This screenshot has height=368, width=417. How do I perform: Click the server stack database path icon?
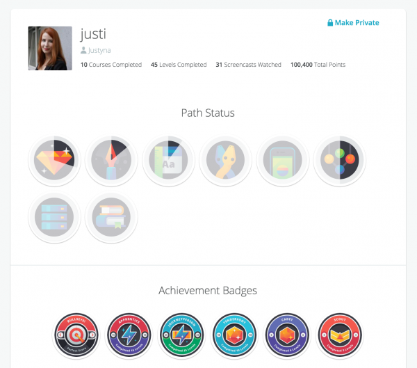[54, 217]
